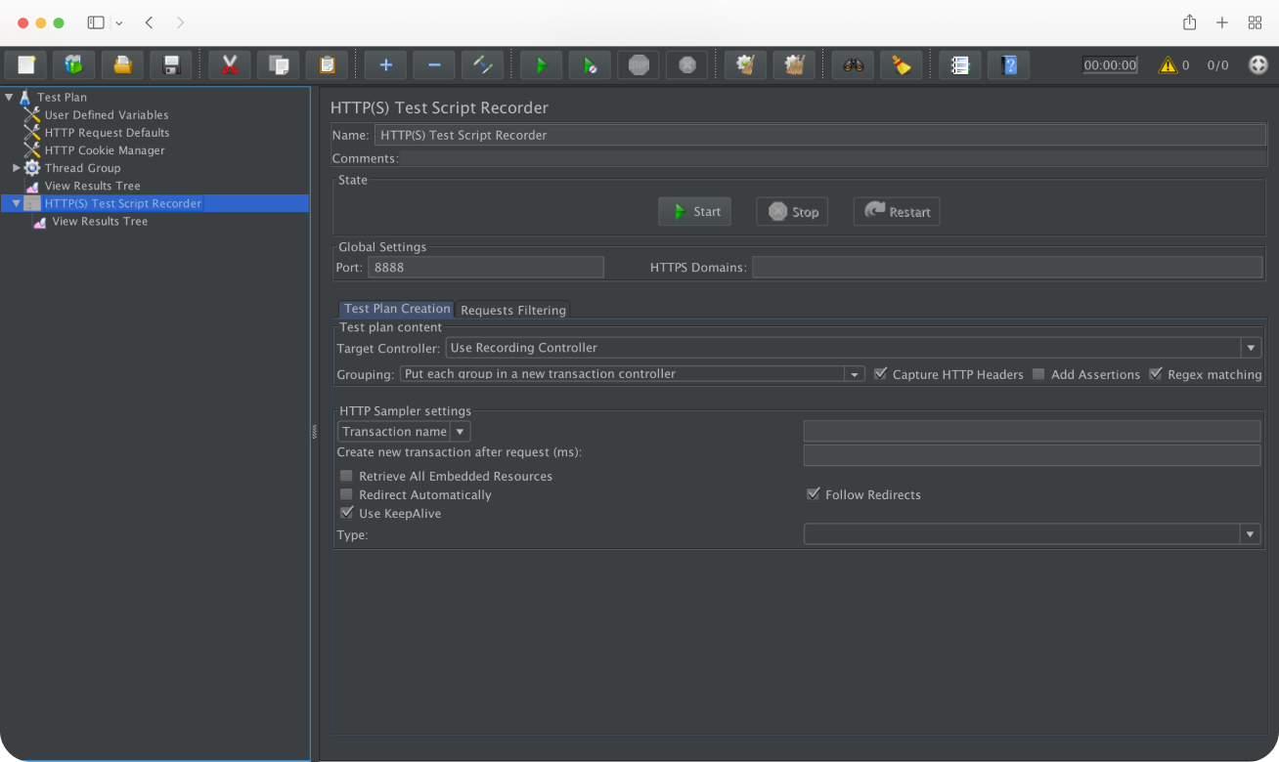Click the Add plus toolbar icon
Viewport: 1279px width, 762px height.
tap(385, 65)
